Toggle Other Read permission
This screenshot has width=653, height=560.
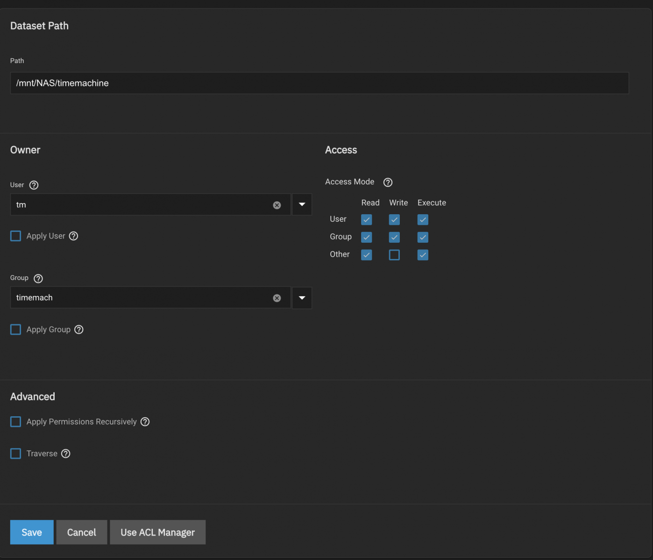point(367,255)
